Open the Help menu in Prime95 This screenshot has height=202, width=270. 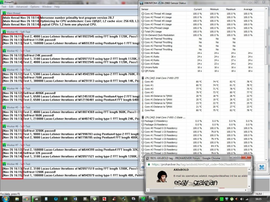tap(57, 7)
